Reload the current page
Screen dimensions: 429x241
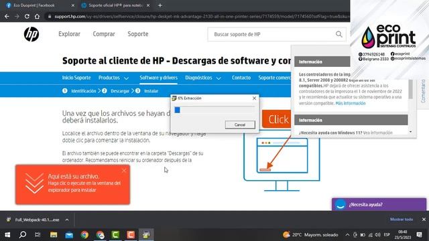point(27,16)
